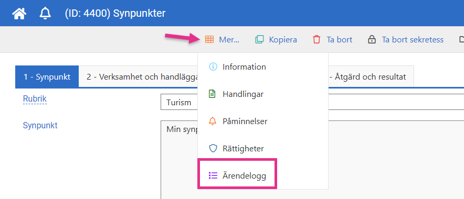The width and height of the screenshot is (464, 199).
Task: Open Ärendelogg from the dropdown menu
Action: [263, 175]
